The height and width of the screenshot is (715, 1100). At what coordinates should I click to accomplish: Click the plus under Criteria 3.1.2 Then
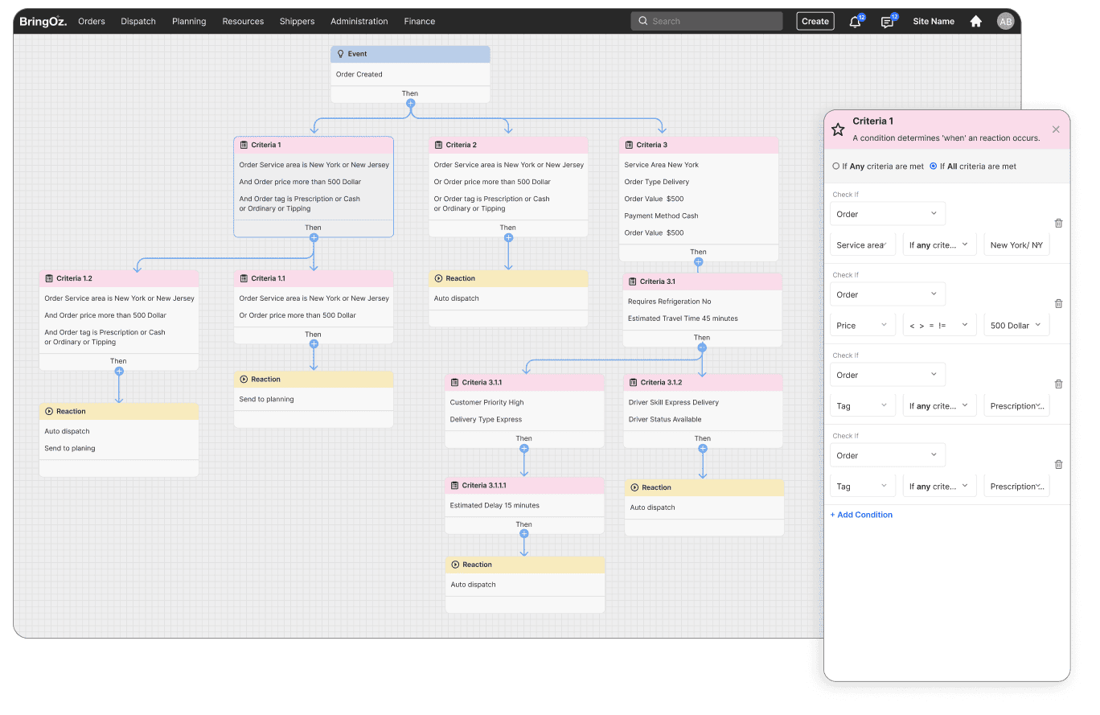(703, 449)
